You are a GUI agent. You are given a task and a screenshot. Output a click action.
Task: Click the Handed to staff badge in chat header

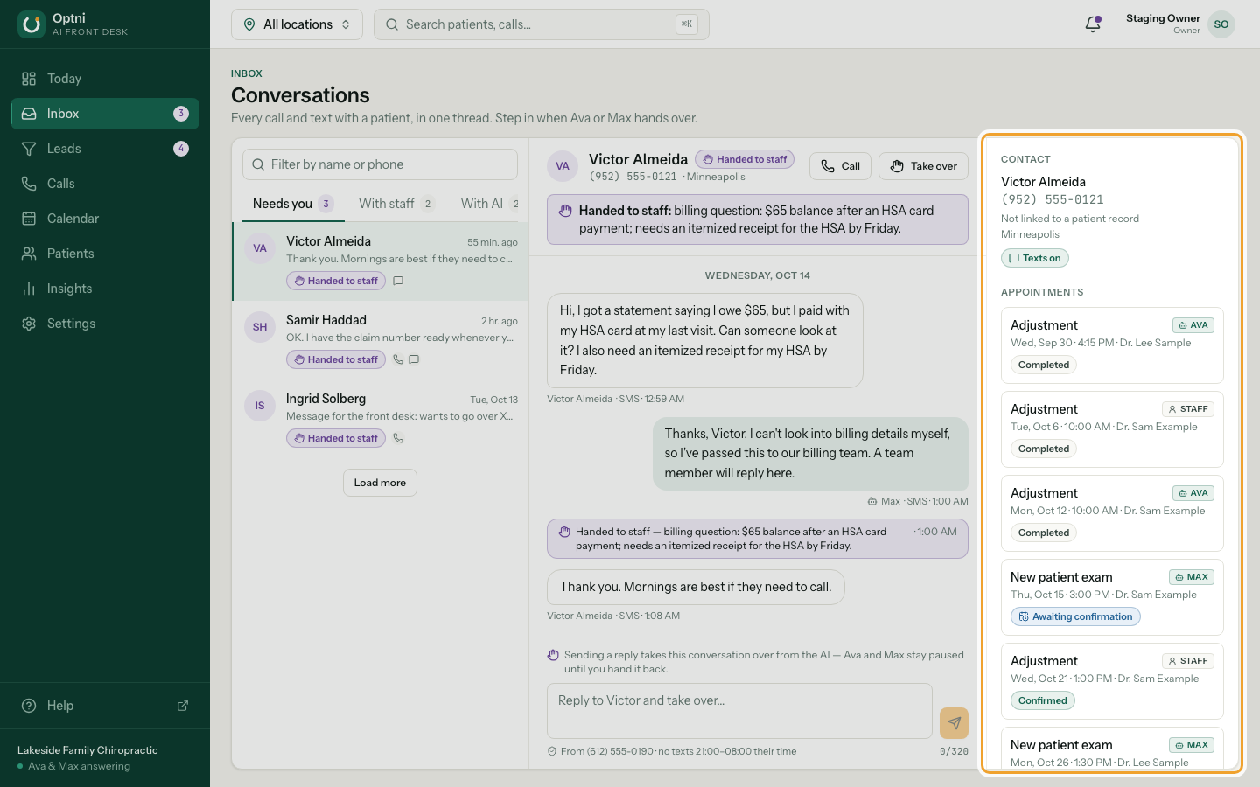tap(745, 159)
